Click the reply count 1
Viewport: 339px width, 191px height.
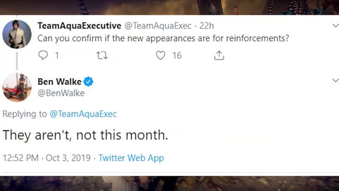(57, 56)
